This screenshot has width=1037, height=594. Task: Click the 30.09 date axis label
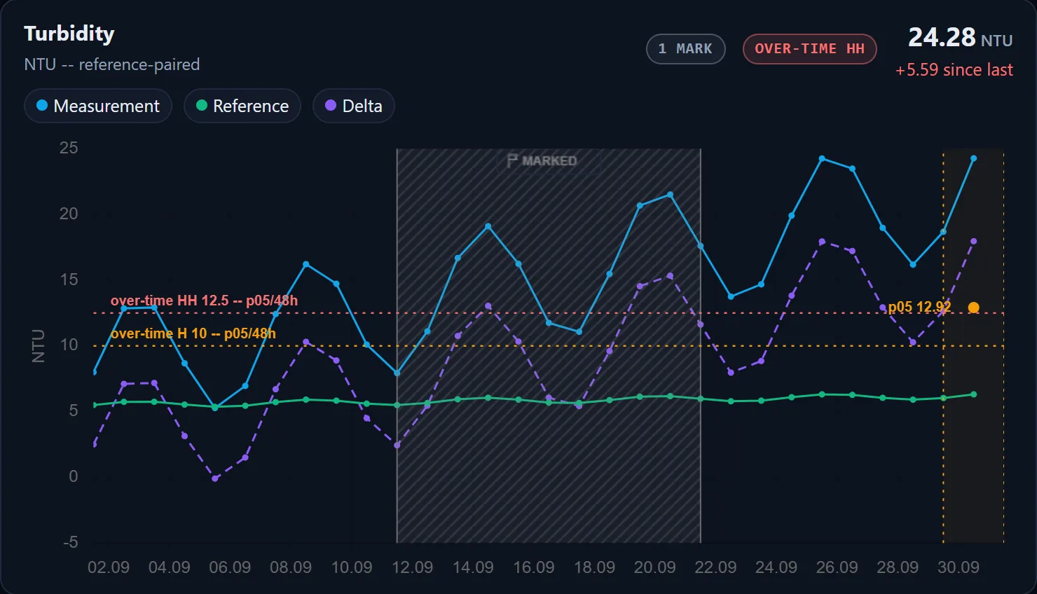point(958,567)
